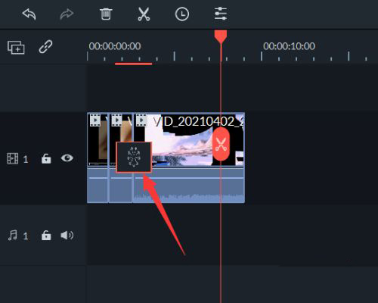Select the first short clip on timeline

pos(98,158)
